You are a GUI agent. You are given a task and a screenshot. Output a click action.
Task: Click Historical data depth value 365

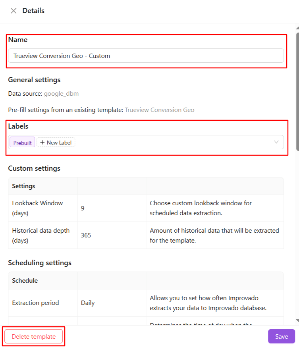point(86,235)
